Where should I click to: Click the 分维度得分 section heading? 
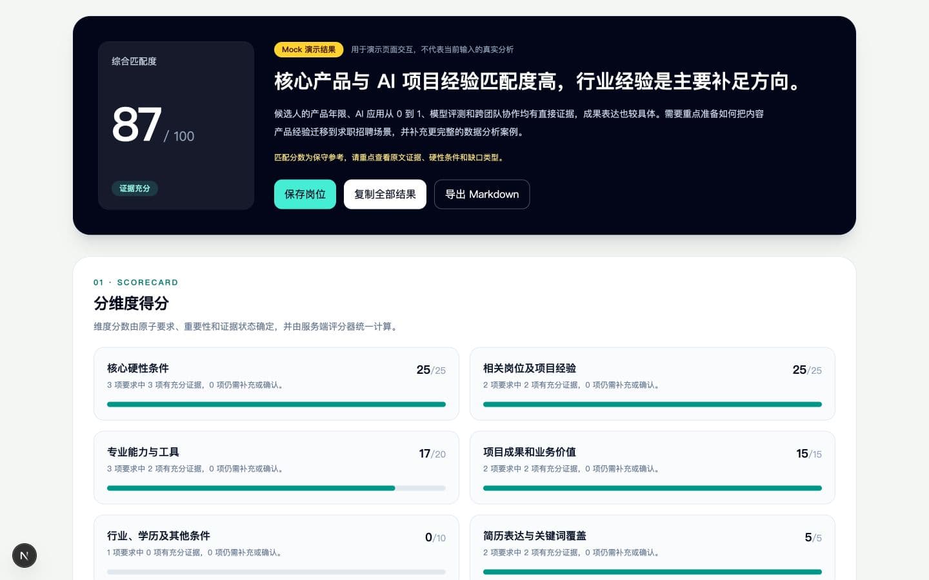pyautogui.click(x=132, y=304)
